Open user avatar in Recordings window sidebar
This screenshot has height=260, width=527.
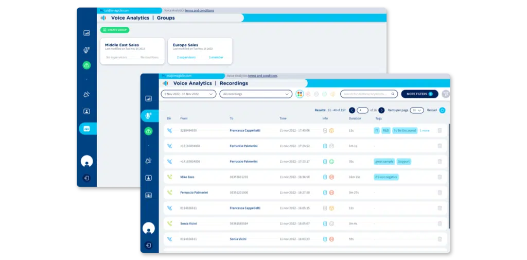coord(148,228)
